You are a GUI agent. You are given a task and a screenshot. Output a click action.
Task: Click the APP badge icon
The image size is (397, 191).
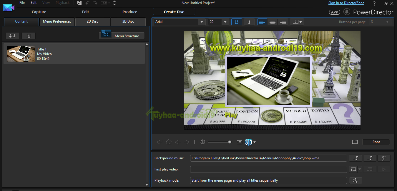pyautogui.click(x=334, y=12)
